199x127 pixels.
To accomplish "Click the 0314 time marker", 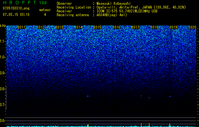I will (x=78, y=27).
